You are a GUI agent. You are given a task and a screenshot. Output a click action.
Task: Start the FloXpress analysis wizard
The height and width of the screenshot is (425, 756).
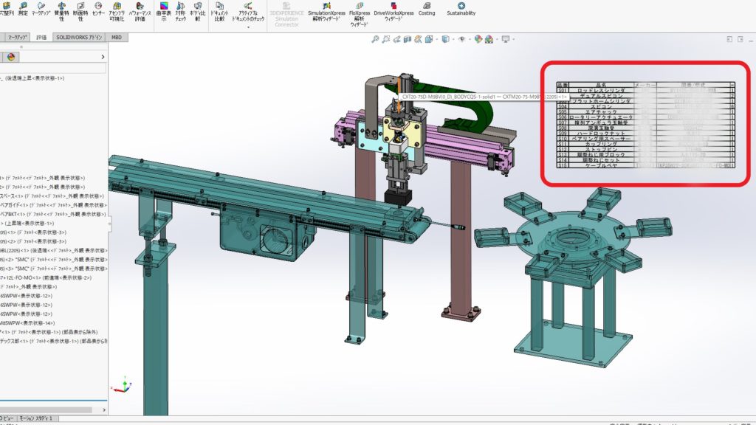[x=360, y=10]
